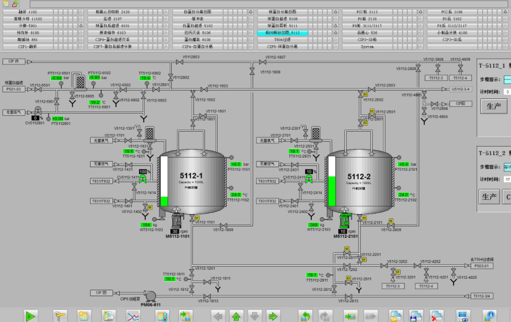
Task: Click the green play button in bottom toolbar
Action: (31, 316)
